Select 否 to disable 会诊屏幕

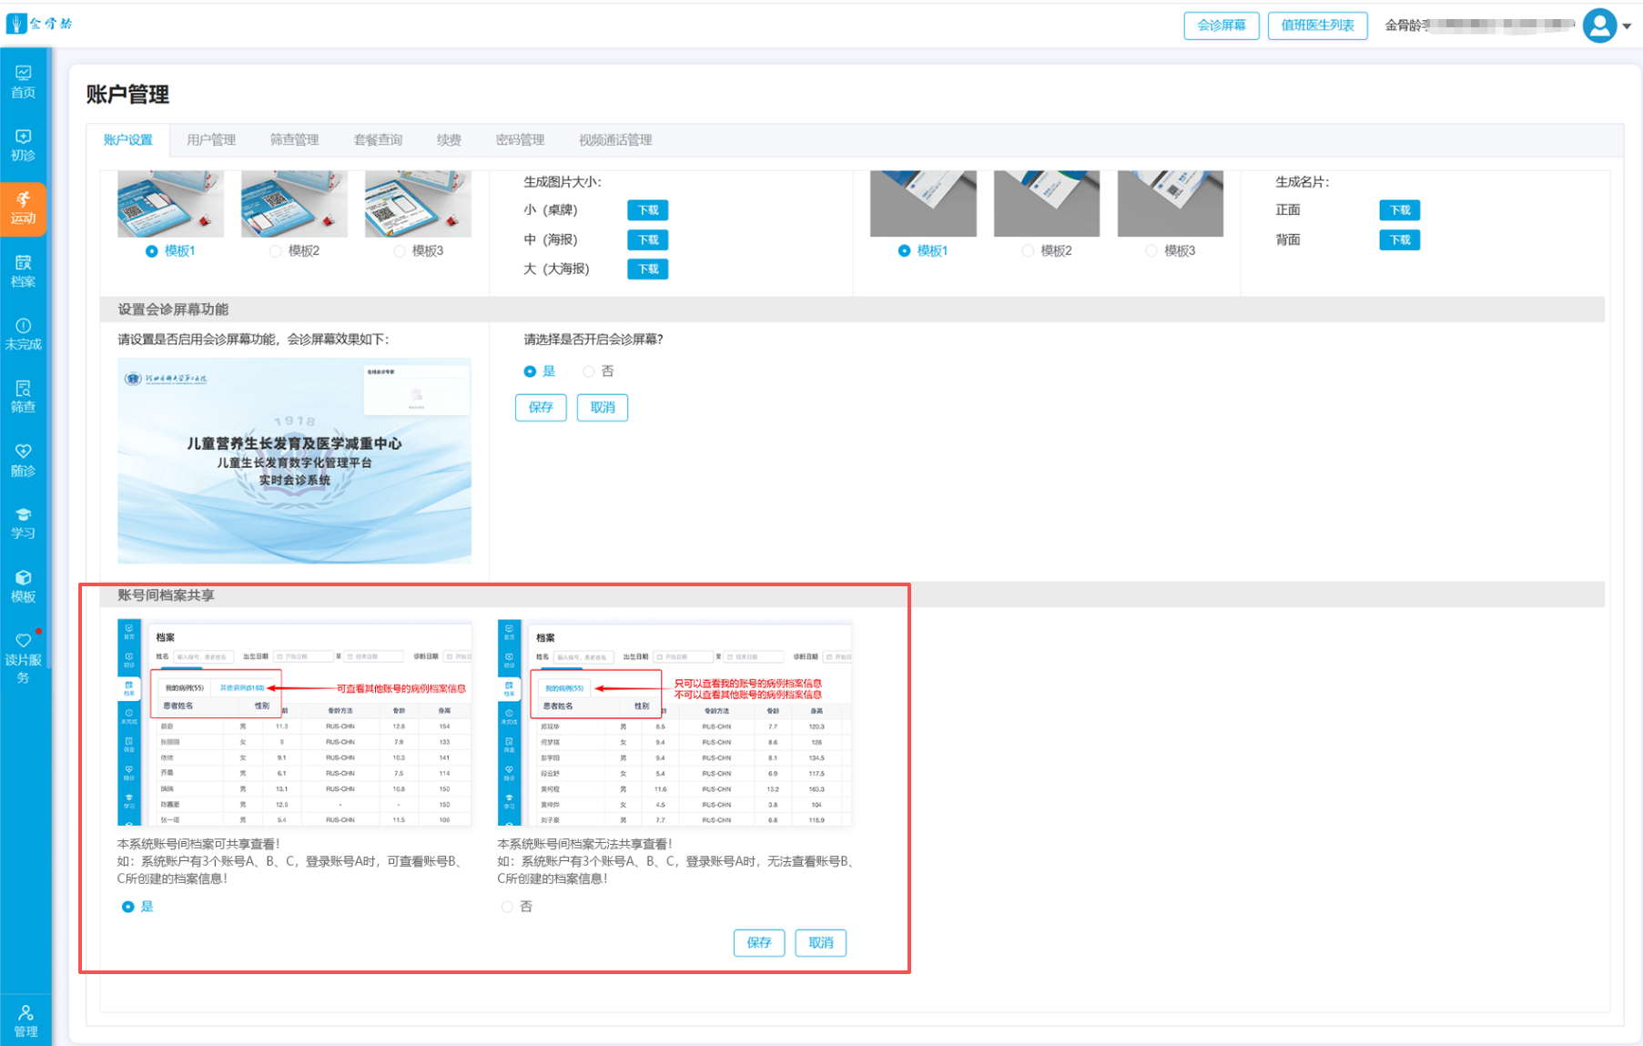(x=589, y=371)
